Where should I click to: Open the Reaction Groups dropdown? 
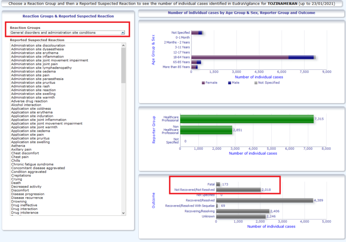(67, 32)
